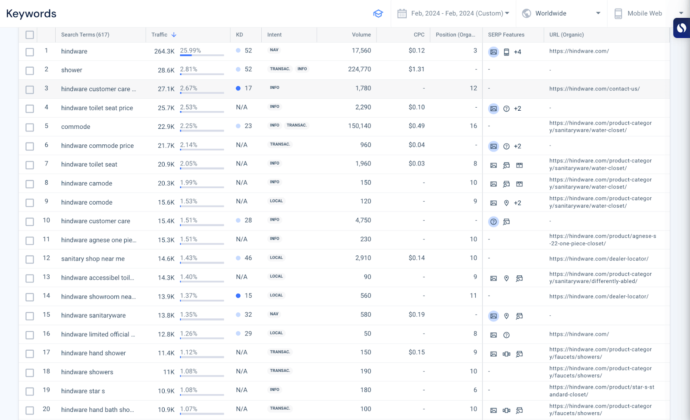The image size is (690, 420).
Task: Toggle the select-all checkbox in the table header
Action: [30, 35]
